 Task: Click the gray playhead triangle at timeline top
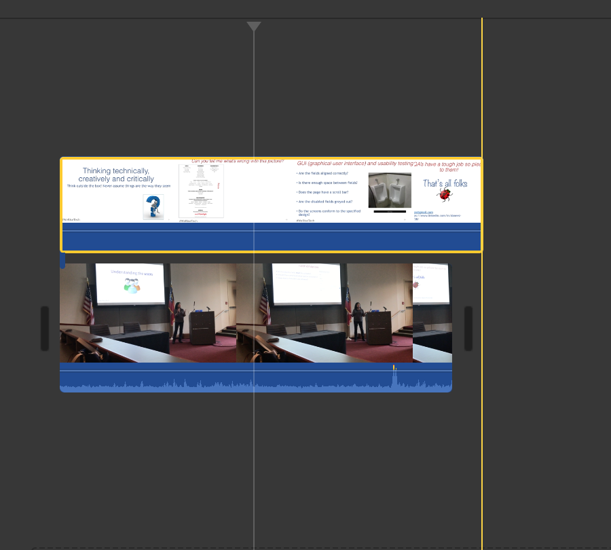254,26
